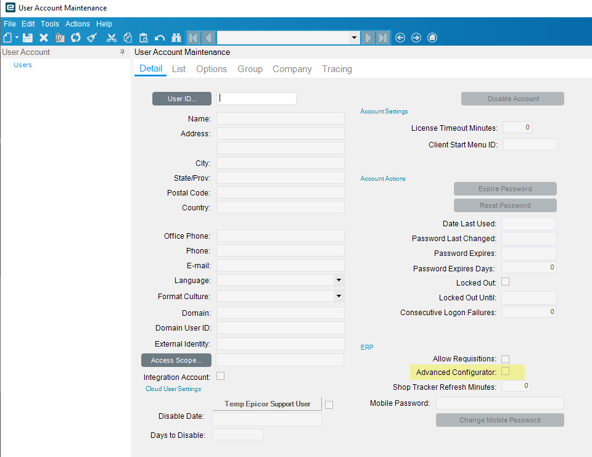Click the Refresh arrows toolbar icon

(75, 38)
